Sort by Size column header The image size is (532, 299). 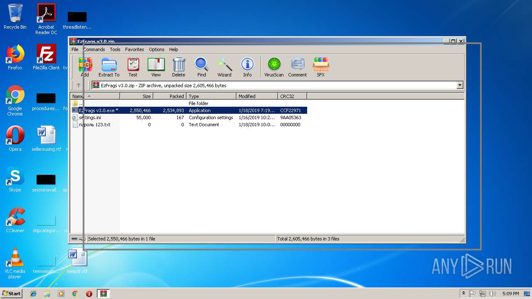(137, 96)
